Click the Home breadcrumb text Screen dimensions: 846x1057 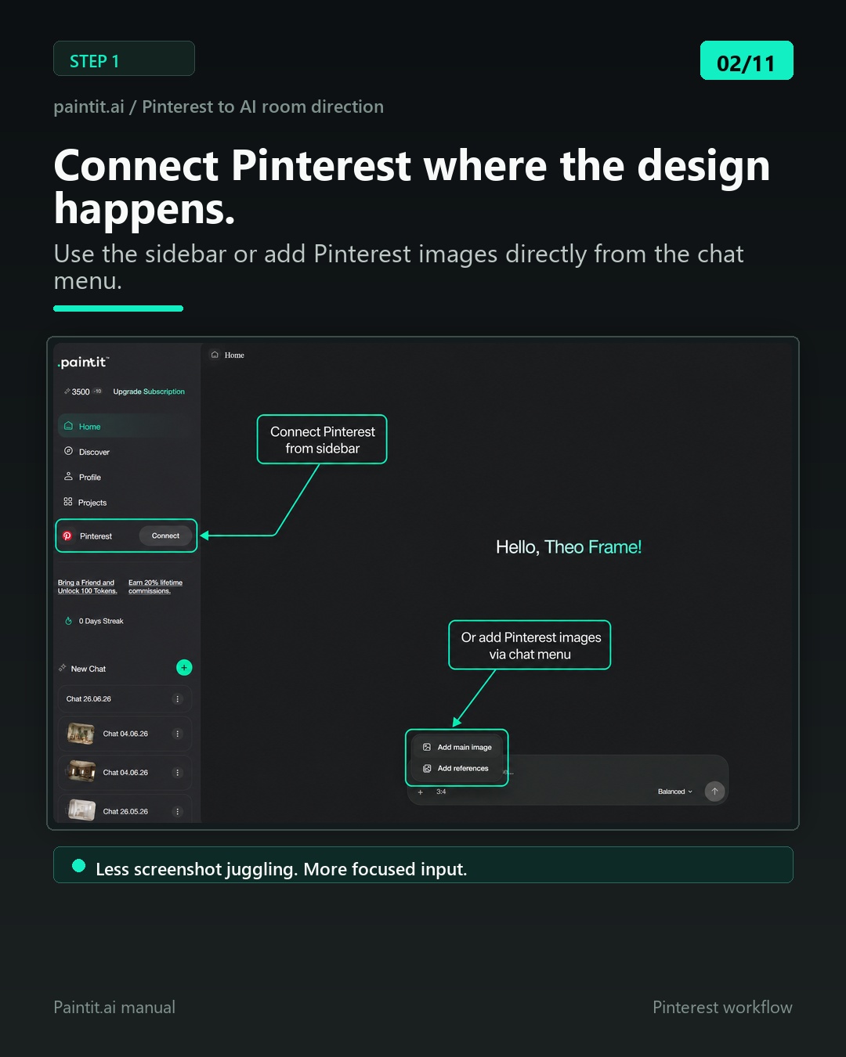234,355
